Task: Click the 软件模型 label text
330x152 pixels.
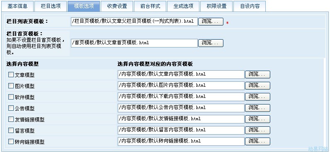Action: click(x=24, y=97)
